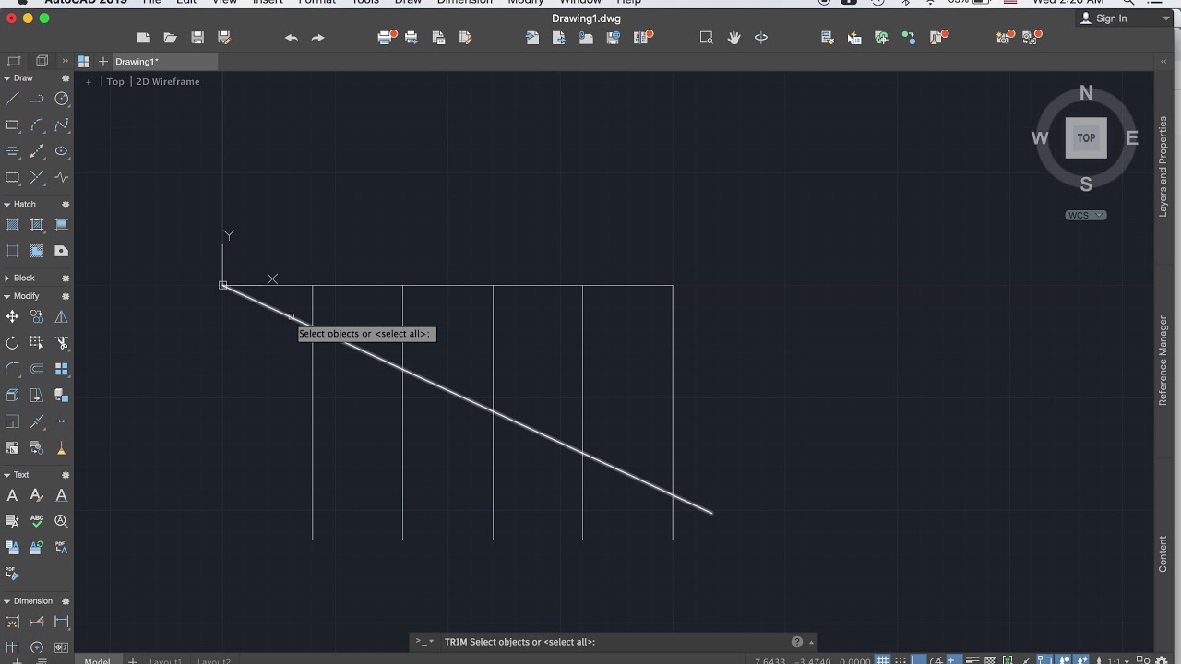The height and width of the screenshot is (664, 1181).
Task: Open the Find Text magnifier tool
Action: coord(62,521)
